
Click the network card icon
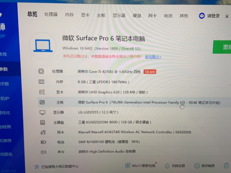(43, 132)
